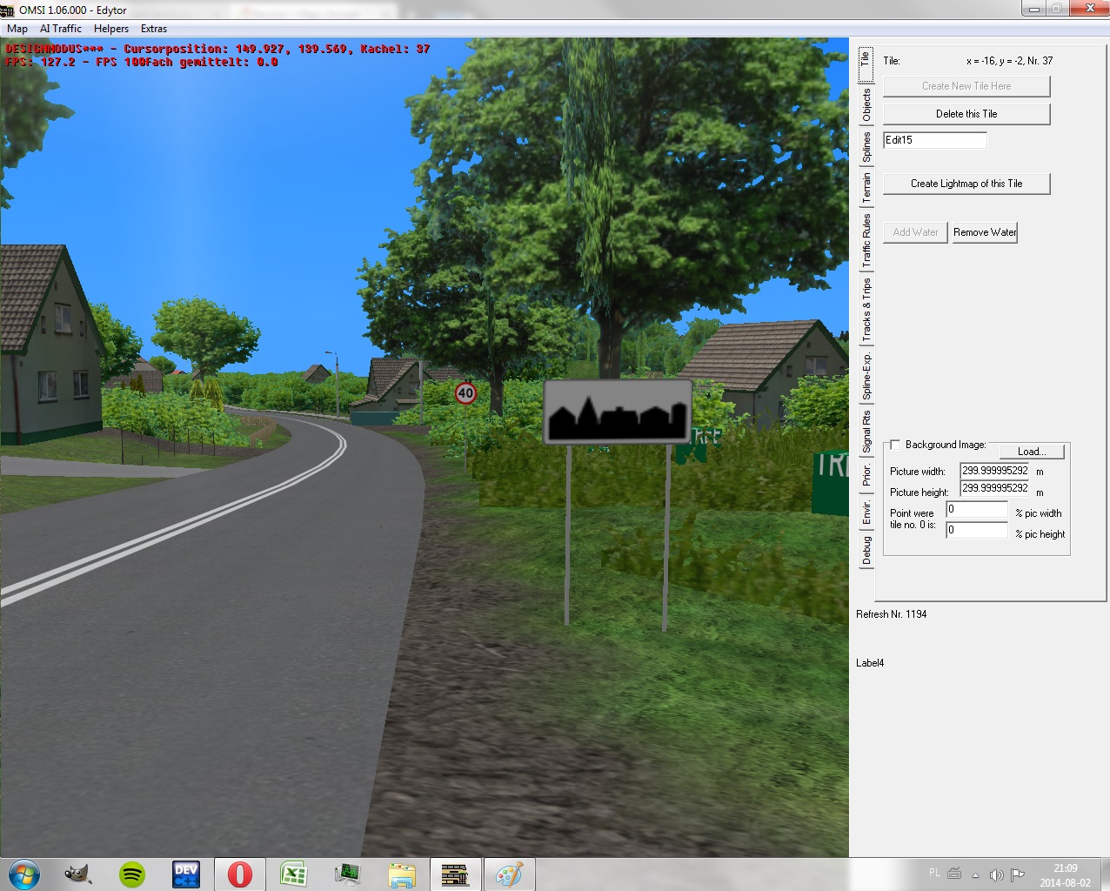
Task: Click the 40 speed limit sign in viewport
Action: pos(465,393)
